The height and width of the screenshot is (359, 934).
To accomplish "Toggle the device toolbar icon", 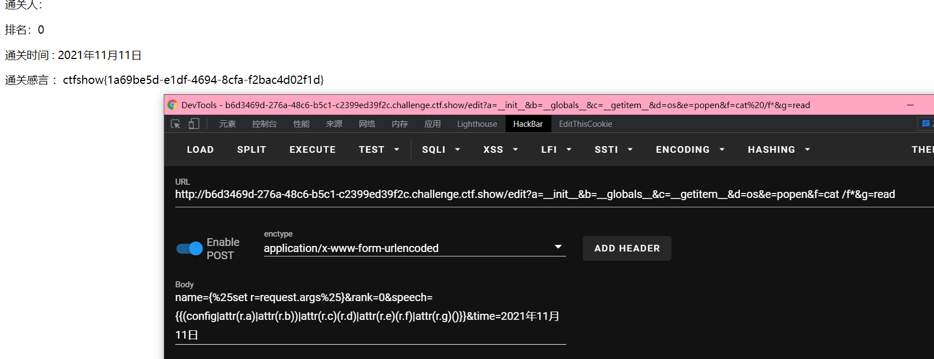I will 194,124.
